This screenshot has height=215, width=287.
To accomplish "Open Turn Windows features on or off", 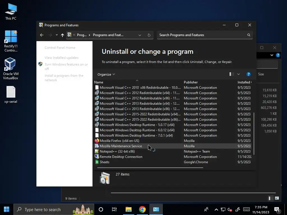I will (x=66, y=67).
